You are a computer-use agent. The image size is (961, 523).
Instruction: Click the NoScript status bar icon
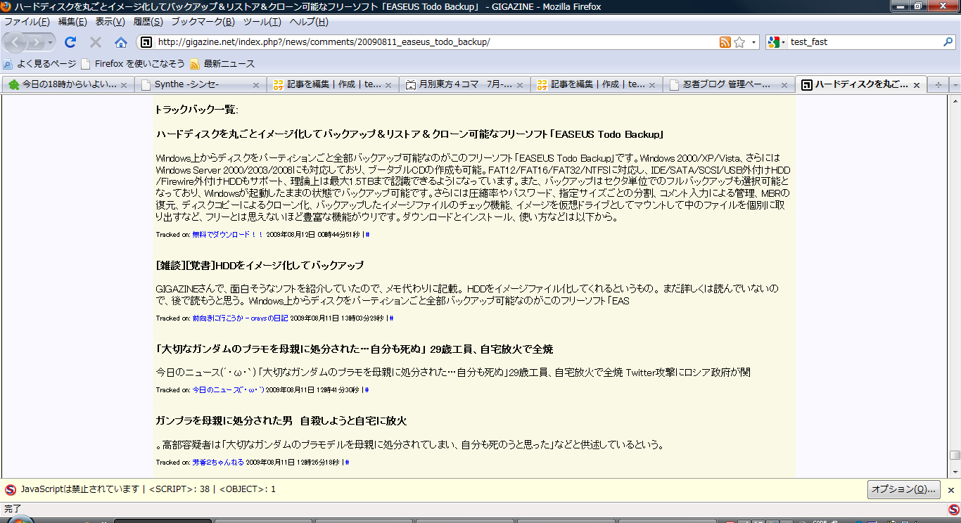pos(953,509)
